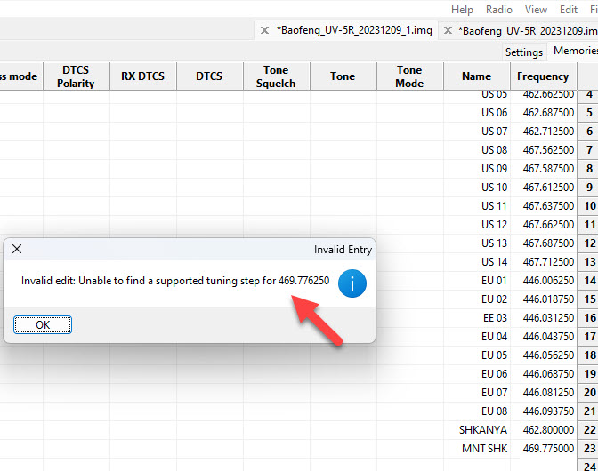Close the Invalid Entry dialog with X

[17, 250]
